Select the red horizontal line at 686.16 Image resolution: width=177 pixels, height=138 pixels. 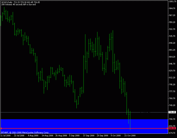[84, 128]
